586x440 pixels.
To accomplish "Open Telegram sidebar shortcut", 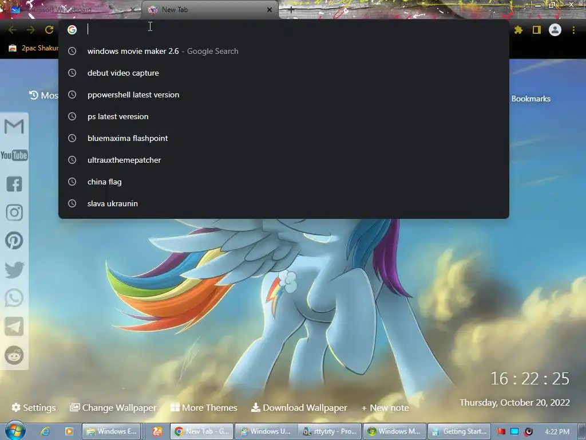I will pyautogui.click(x=14, y=327).
